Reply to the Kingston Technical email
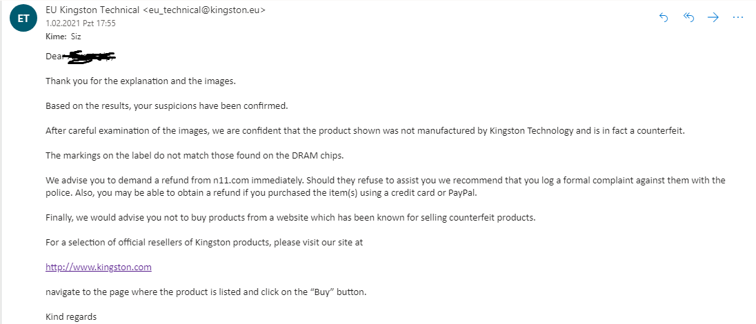 pyautogui.click(x=664, y=18)
